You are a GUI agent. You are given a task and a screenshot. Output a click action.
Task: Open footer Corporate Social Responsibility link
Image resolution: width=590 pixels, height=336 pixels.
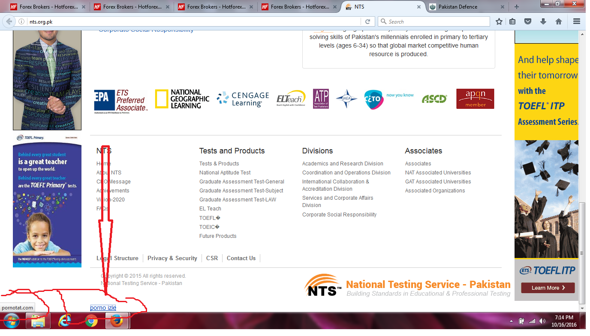340,215
